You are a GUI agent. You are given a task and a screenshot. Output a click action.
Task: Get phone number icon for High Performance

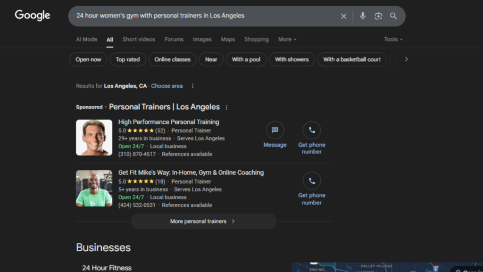pos(312,130)
